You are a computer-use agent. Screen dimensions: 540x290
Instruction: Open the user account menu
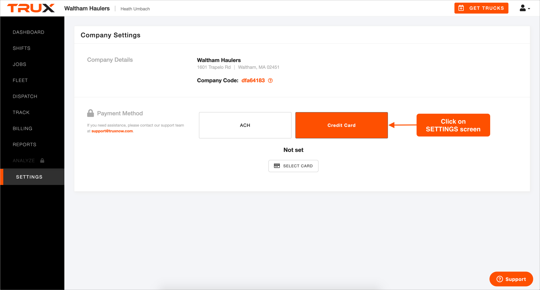coord(525,8)
